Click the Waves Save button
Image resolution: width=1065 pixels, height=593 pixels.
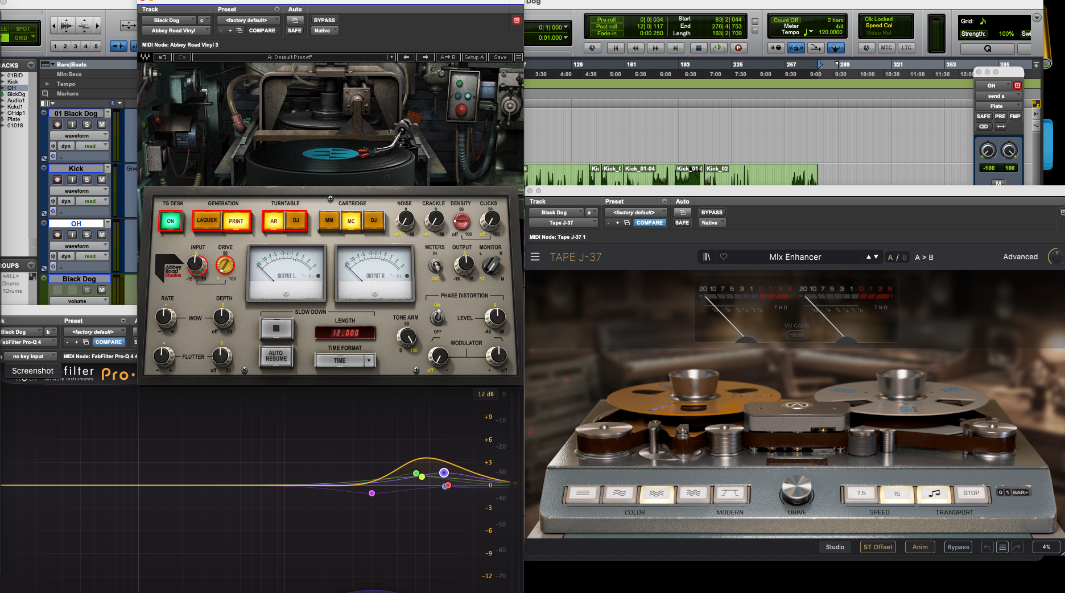point(500,57)
